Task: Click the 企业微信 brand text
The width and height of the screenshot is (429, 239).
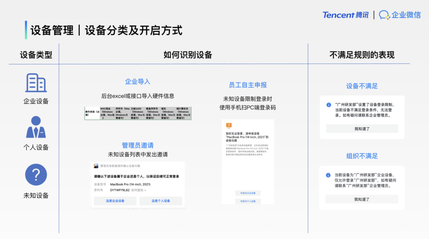Action: [406, 15]
